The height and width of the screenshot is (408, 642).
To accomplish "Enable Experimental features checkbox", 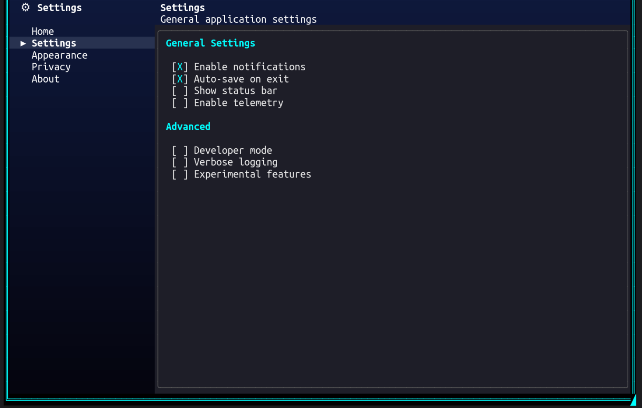I will 180,174.
